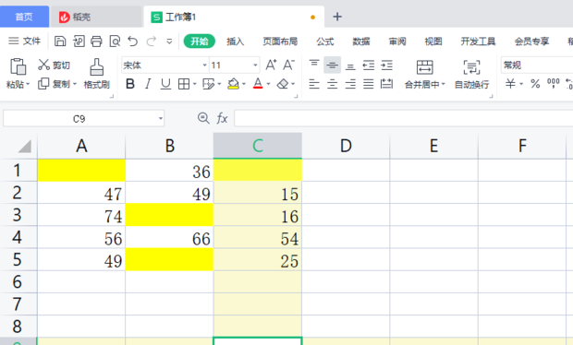Open a new tab with plus button
Image resolution: width=573 pixels, height=345 pixels.
click(337, 17)
